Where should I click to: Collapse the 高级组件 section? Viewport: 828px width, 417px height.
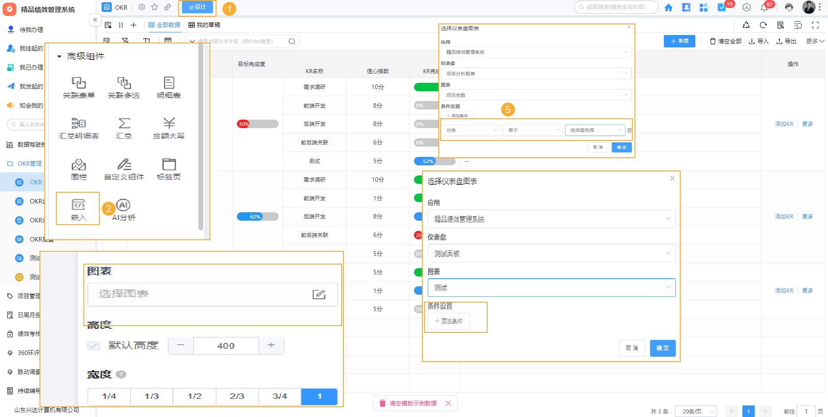[x=59, y=57]
